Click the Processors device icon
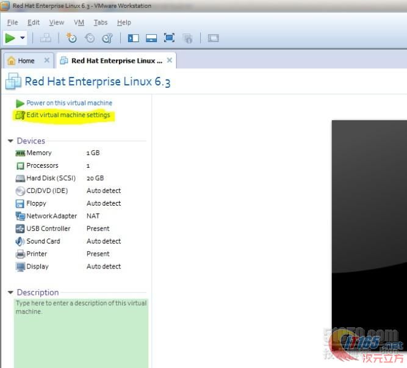The height and width of the screenshot is (368, 407). pos(20,166)
